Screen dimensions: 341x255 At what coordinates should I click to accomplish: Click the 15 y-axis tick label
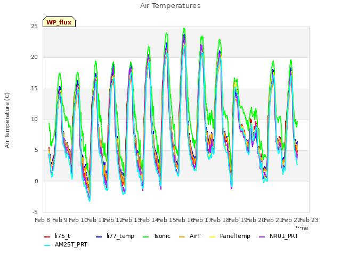click(x=34, y=89)
